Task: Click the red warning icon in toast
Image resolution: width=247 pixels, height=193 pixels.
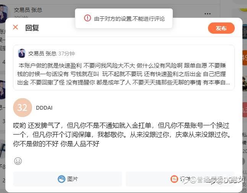Action: pyautogui.click(x=88, y=18)
